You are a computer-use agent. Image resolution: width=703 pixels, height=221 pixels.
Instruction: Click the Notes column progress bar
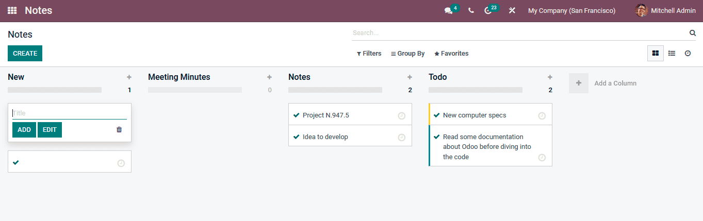[x=335, y=90]
